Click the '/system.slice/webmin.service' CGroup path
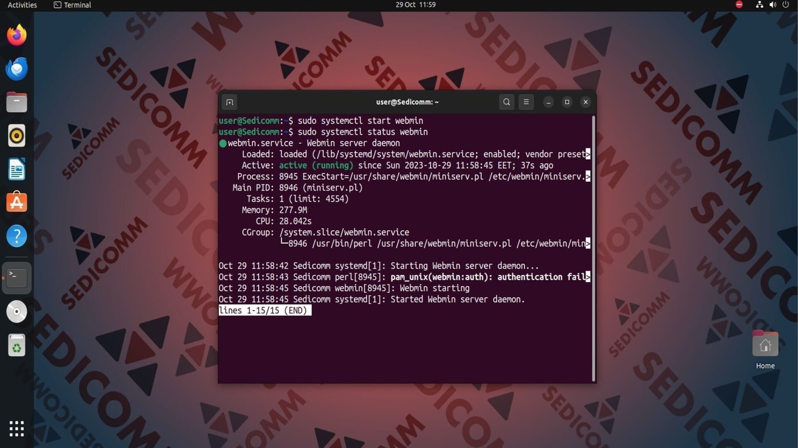This screenshot has width=798, height=448. (344, 232)
